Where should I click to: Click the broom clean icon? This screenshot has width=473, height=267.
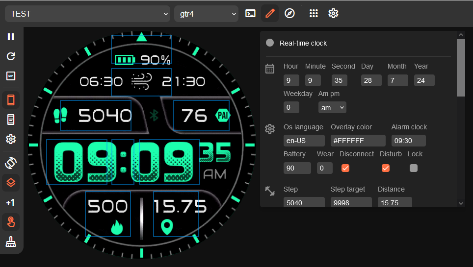click(x=11, y=242)
